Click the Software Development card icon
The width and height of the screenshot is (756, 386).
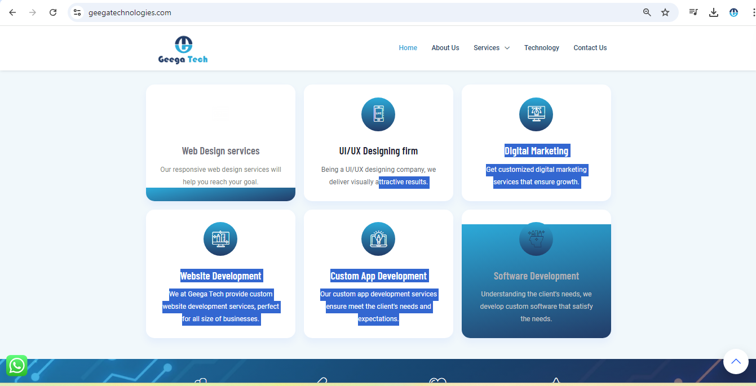[x=536, y=239]
